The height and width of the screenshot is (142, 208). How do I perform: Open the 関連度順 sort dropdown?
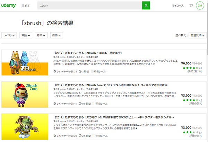click(x=198, y=35)
